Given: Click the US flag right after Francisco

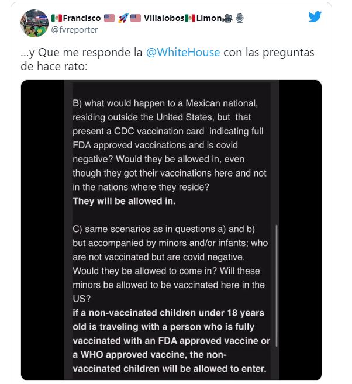Looking at the screenshot, I should [x=108, y=18].
